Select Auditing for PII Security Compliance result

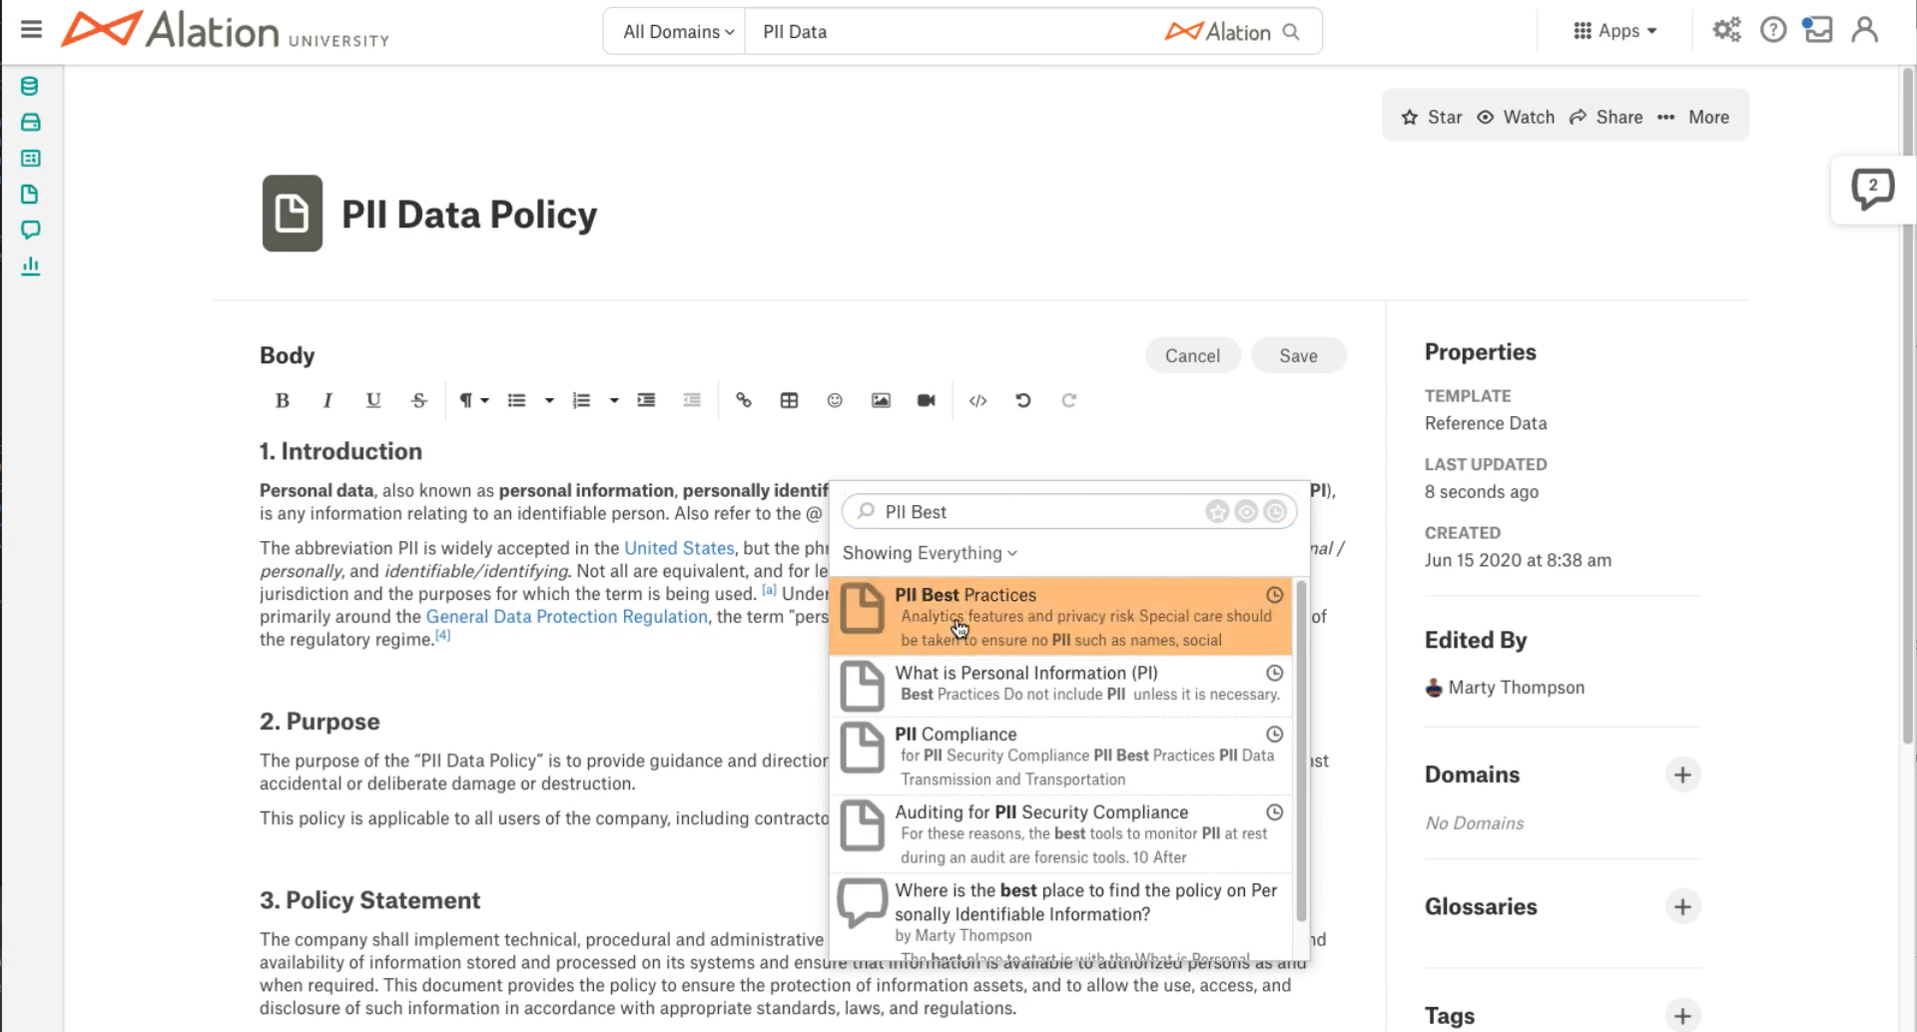[1060, 834]
